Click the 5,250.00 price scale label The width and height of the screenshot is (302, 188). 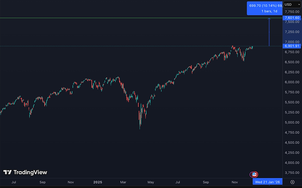coord(292,112)
